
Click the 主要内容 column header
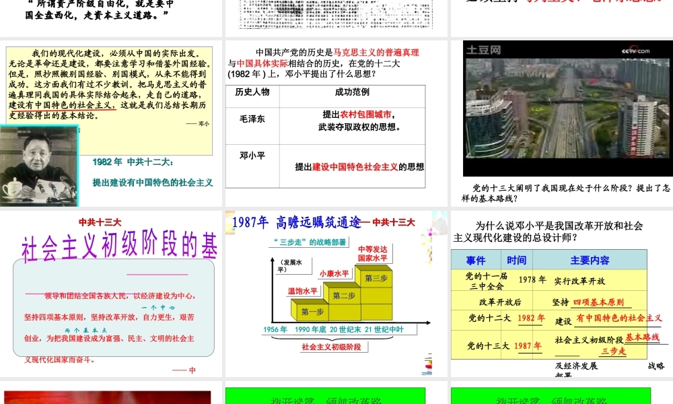[x=590, y=260]
